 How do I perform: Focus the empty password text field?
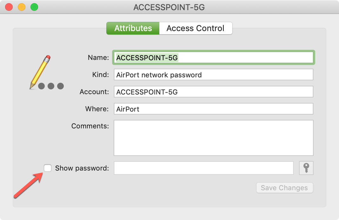coord(204,168)
